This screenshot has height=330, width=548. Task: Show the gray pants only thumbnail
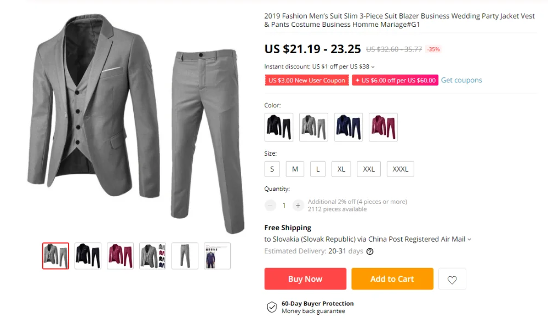(x=185, y=256)
